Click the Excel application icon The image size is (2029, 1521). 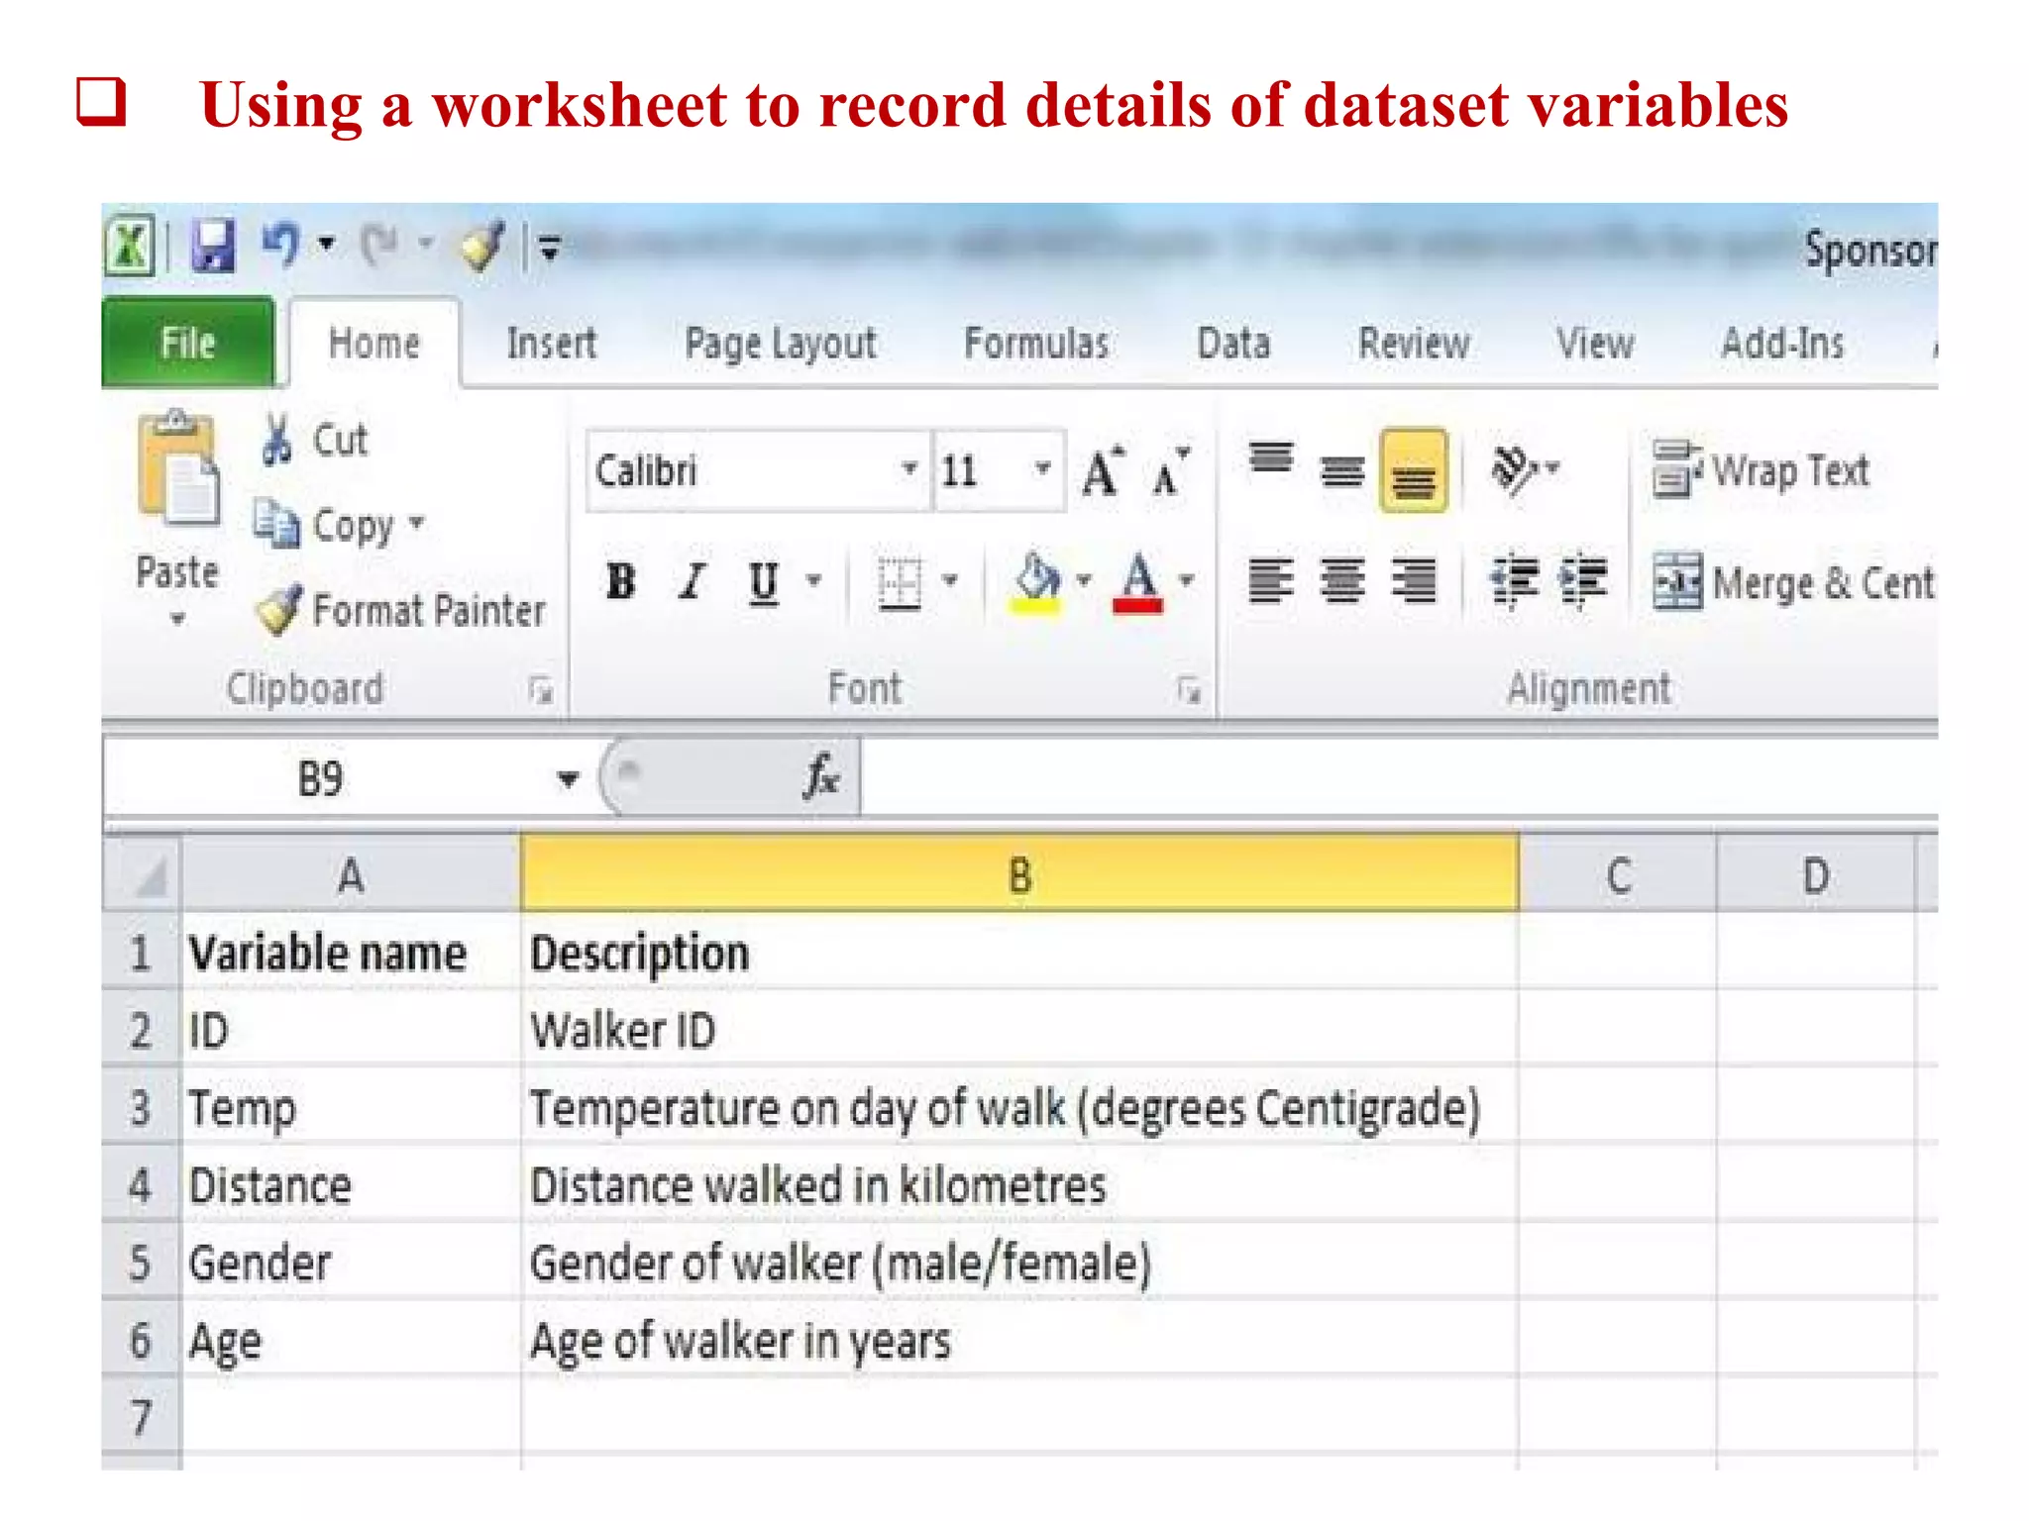tap(130, 245)
